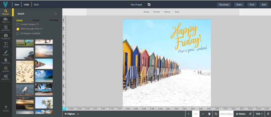Delete page with the trash icon
The image size is (271, 117).
pyautogui.click(x=209, y=114)
